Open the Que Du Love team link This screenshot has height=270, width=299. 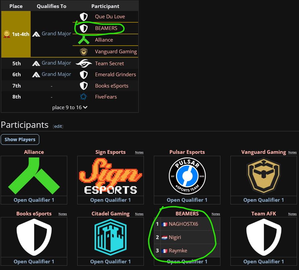[110, 17]
